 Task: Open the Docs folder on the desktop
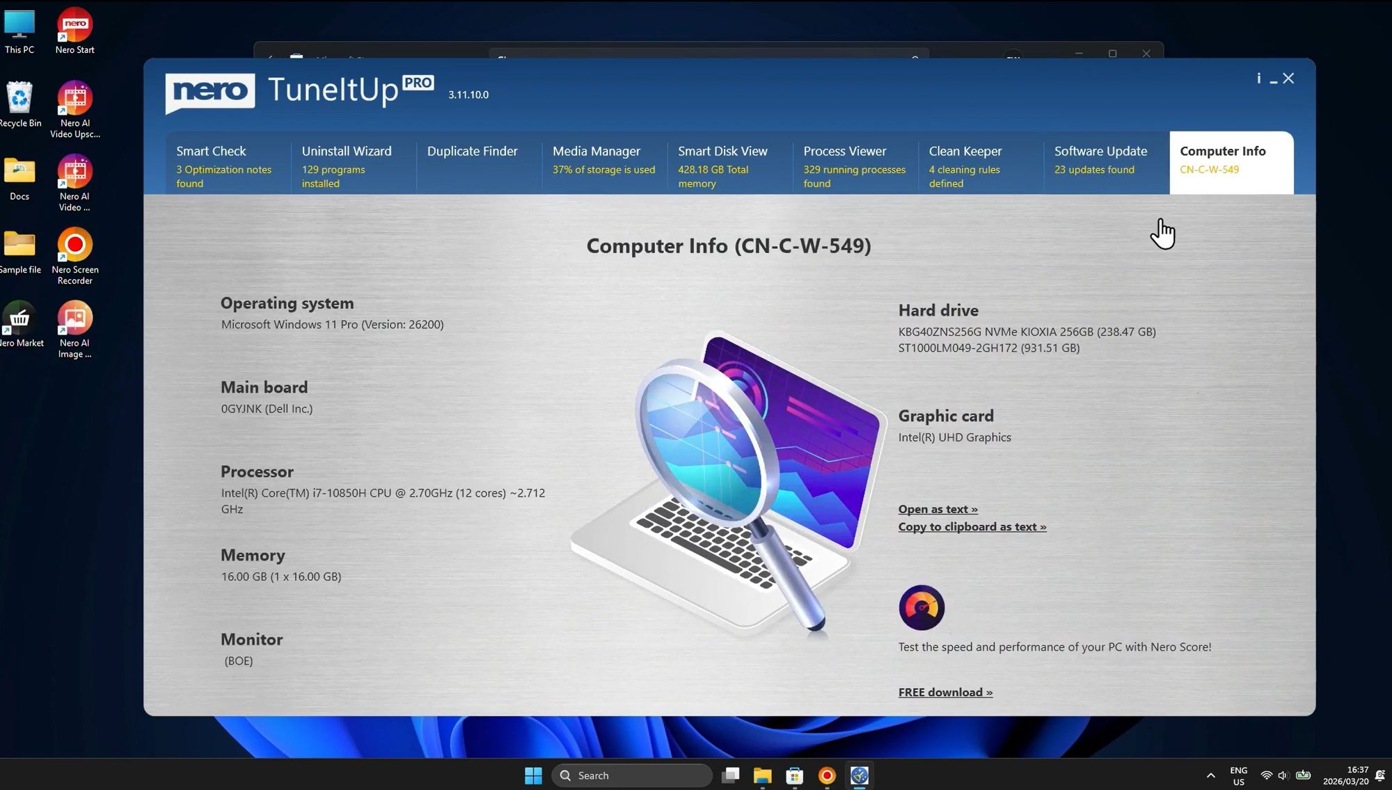[x=20, y=170]
